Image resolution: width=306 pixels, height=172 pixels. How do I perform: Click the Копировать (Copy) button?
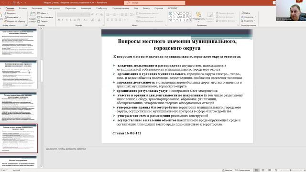(11, 17)
